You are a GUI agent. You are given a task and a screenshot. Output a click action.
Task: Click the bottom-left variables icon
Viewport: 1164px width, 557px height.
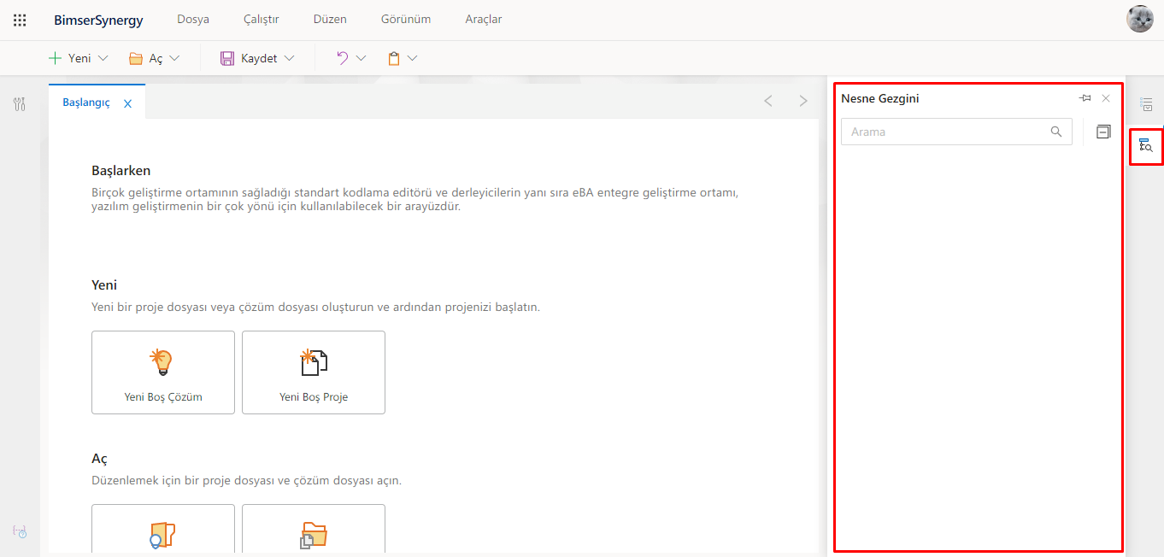point(20,531)
